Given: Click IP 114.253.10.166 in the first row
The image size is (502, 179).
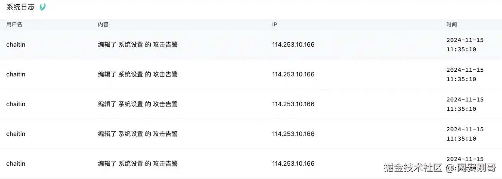Looking at the screenshot, I should coord(293,45).
